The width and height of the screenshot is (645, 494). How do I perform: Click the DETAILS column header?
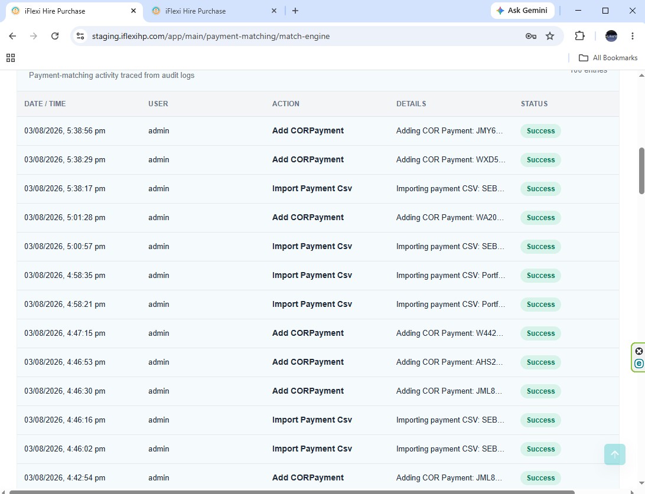pyautogui.click(x=411, y=104)
